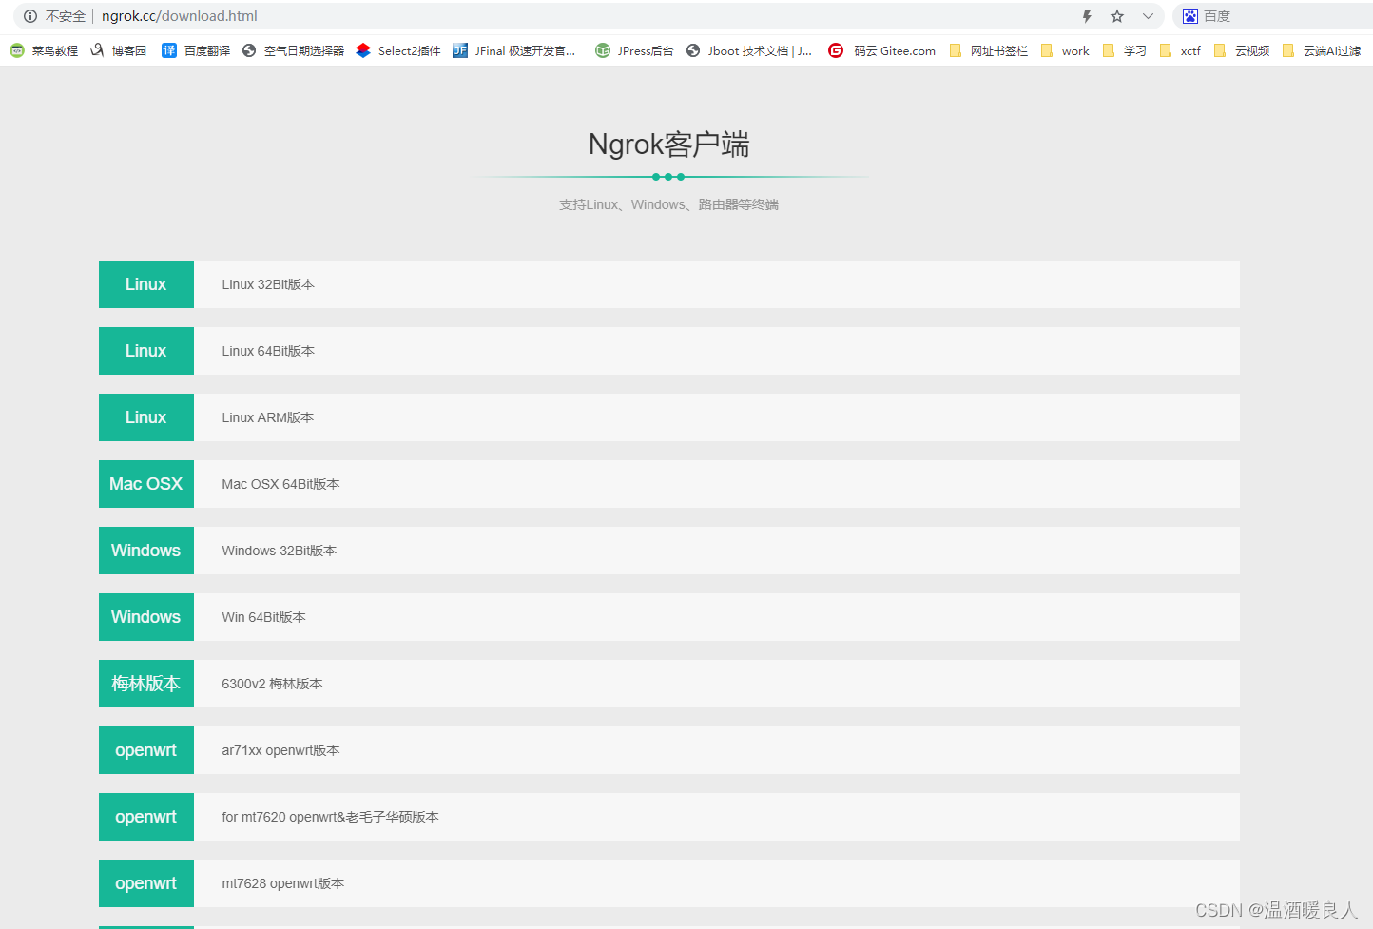Image resolution: width=1373 pixels, height=929 pixels.
Task: Select the Linux ARM版本 text
Action: (x=268, y=417)
